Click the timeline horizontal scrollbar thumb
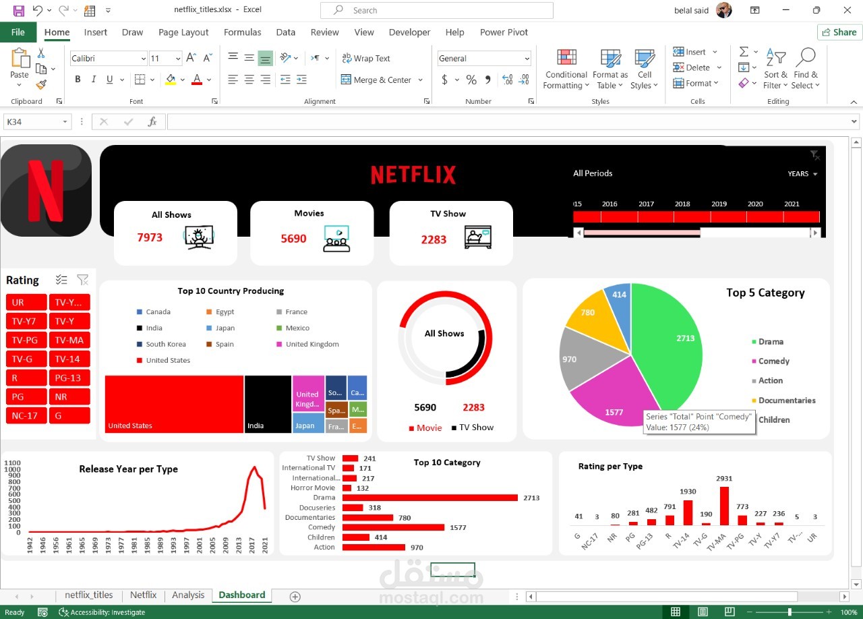 642,233
